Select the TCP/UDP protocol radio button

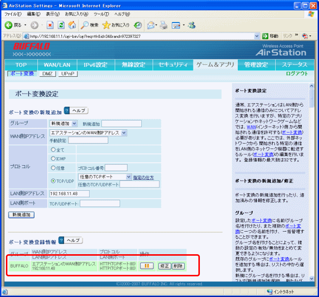[x=53, y=181]
